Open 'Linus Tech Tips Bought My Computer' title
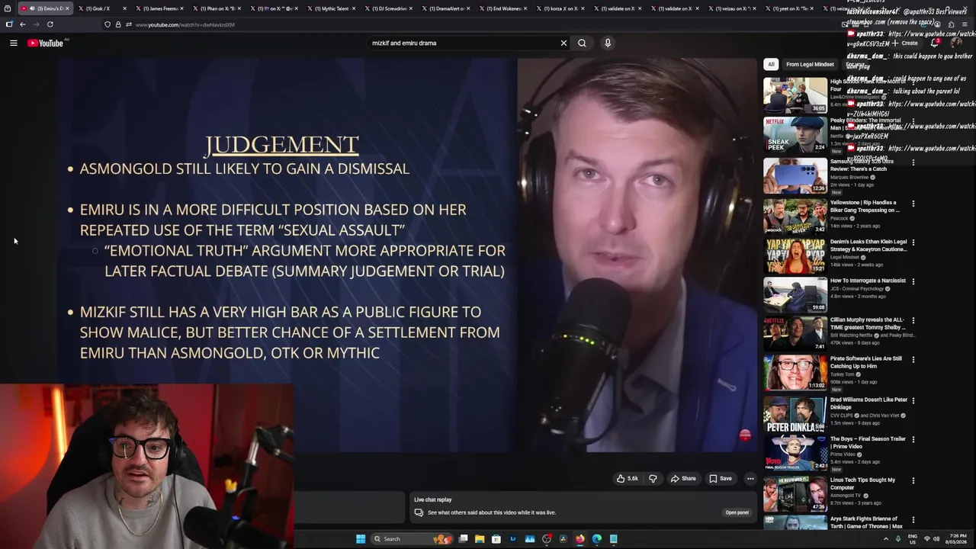The image size is (976, 549). point(862,483)
